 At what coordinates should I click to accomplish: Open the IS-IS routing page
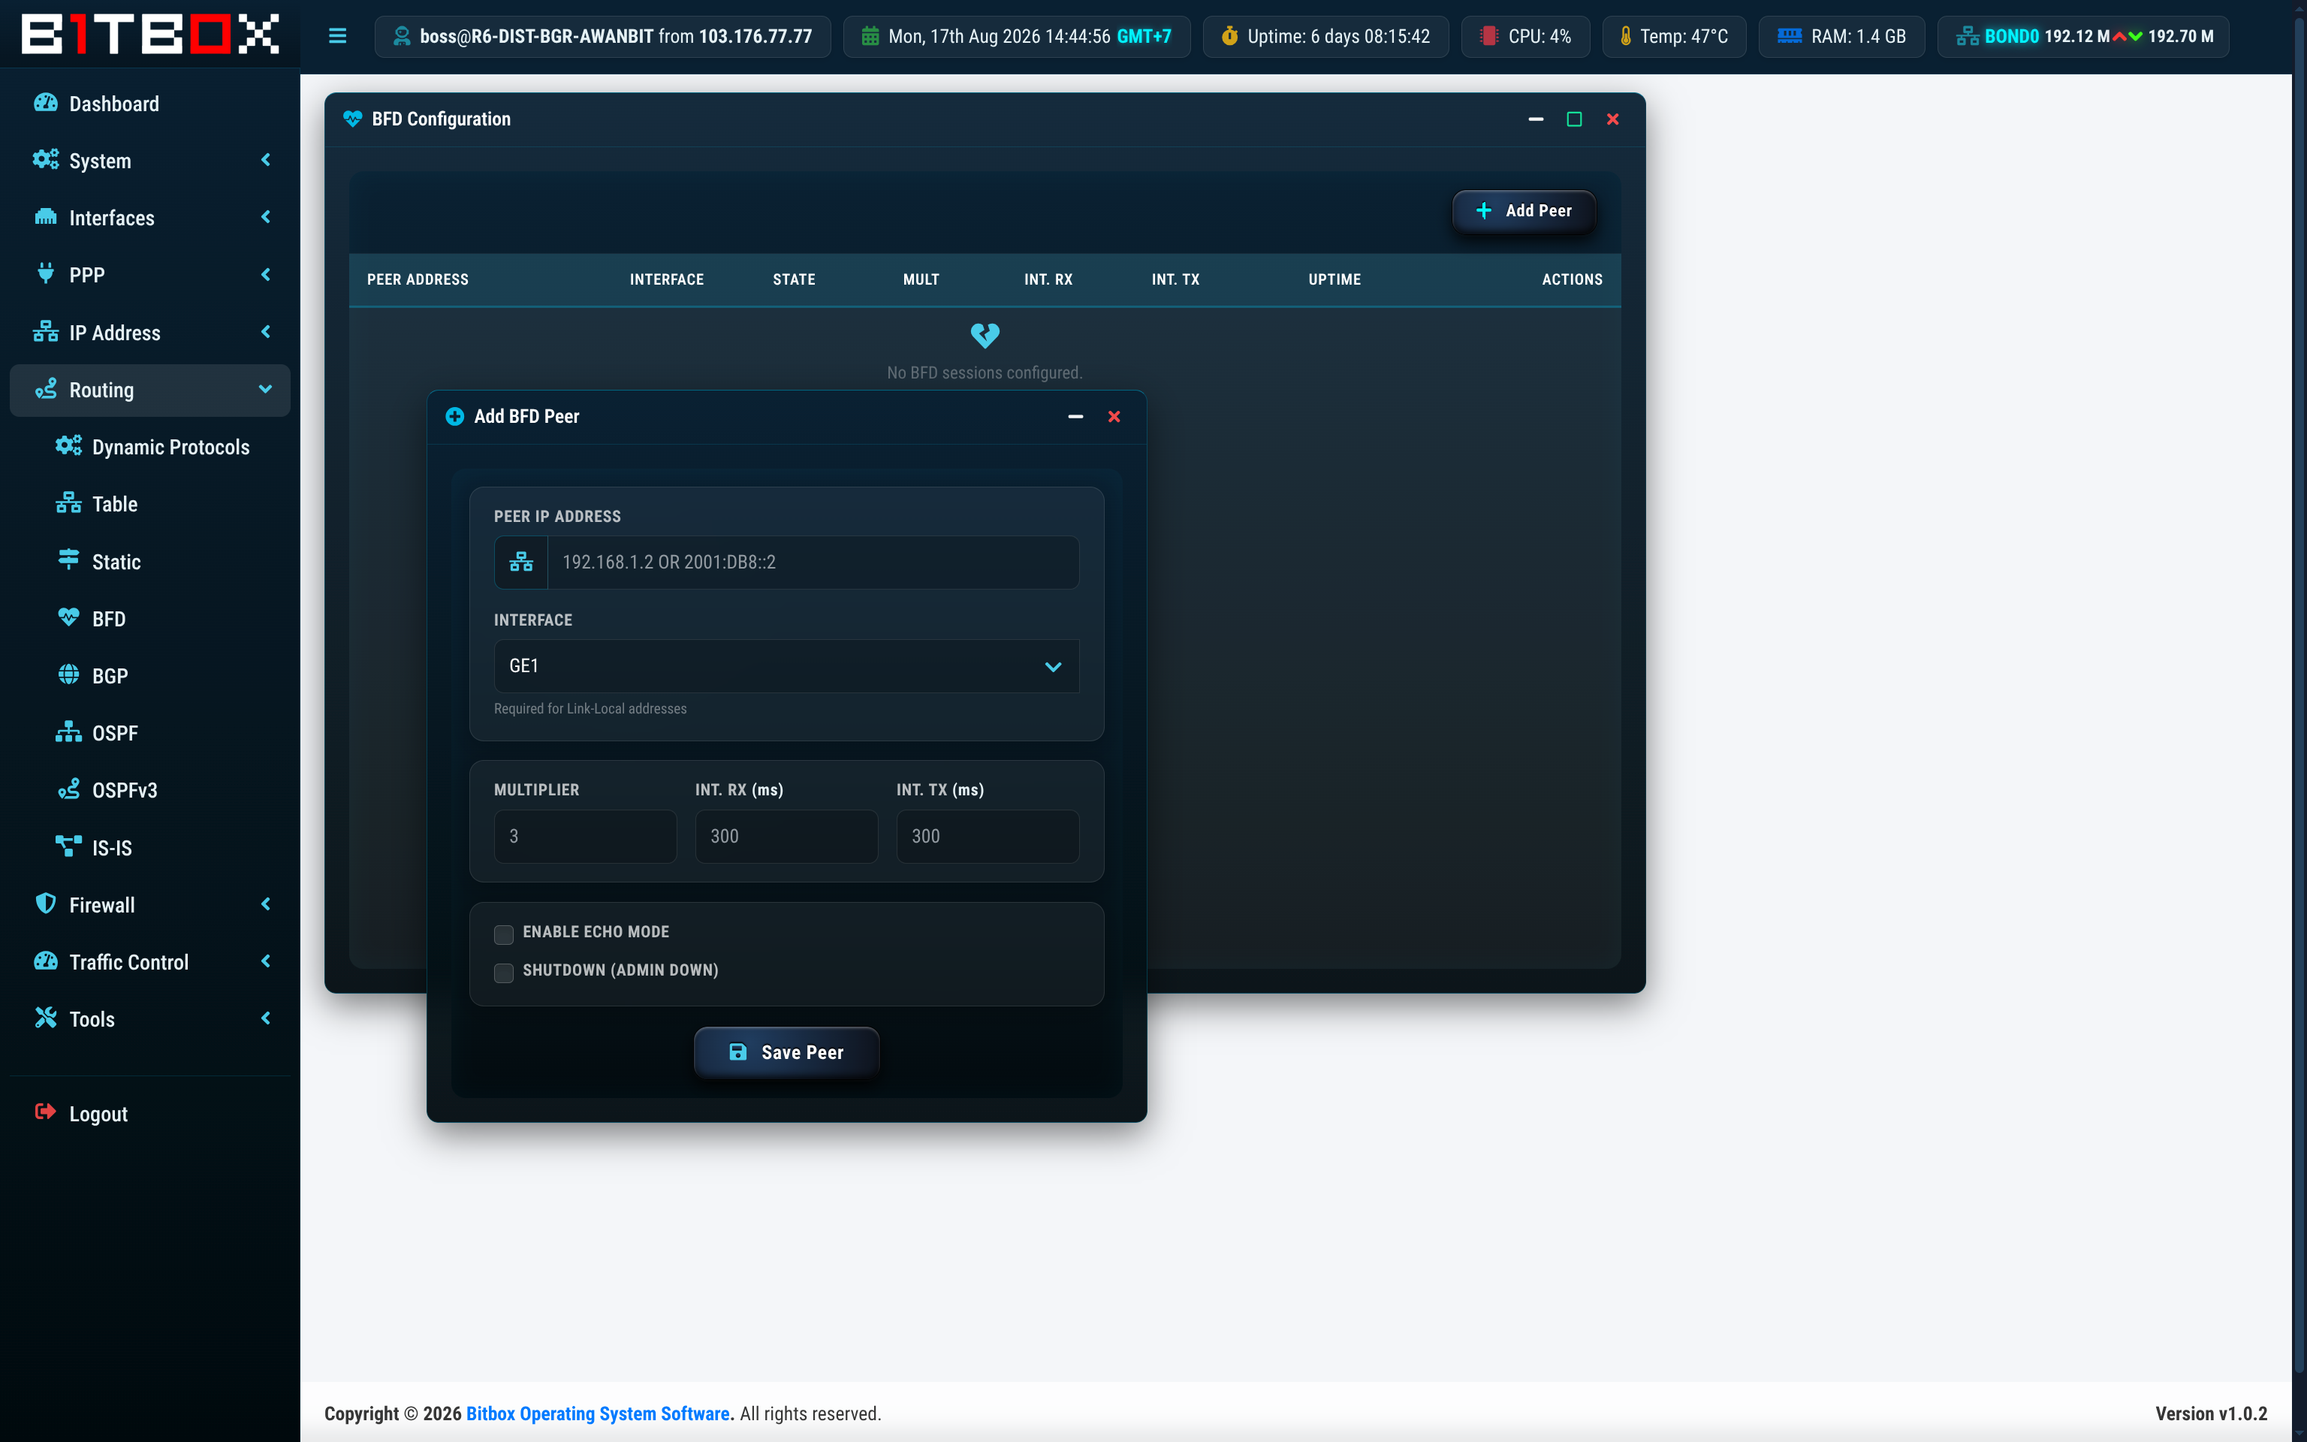click(x=151, y=847)
